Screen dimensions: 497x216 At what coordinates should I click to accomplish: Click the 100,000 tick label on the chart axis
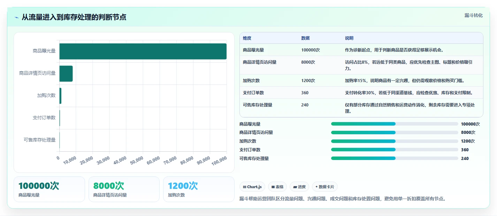coord(219,160)
